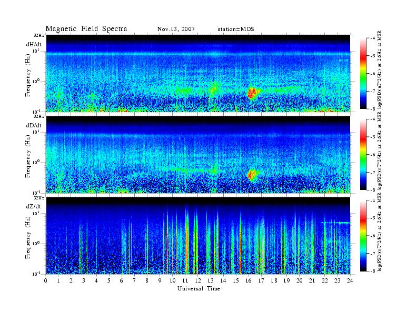This screenshot has width=417, height=322.
Task: Click x-axis tick label "10"
Action: (172, 280)
